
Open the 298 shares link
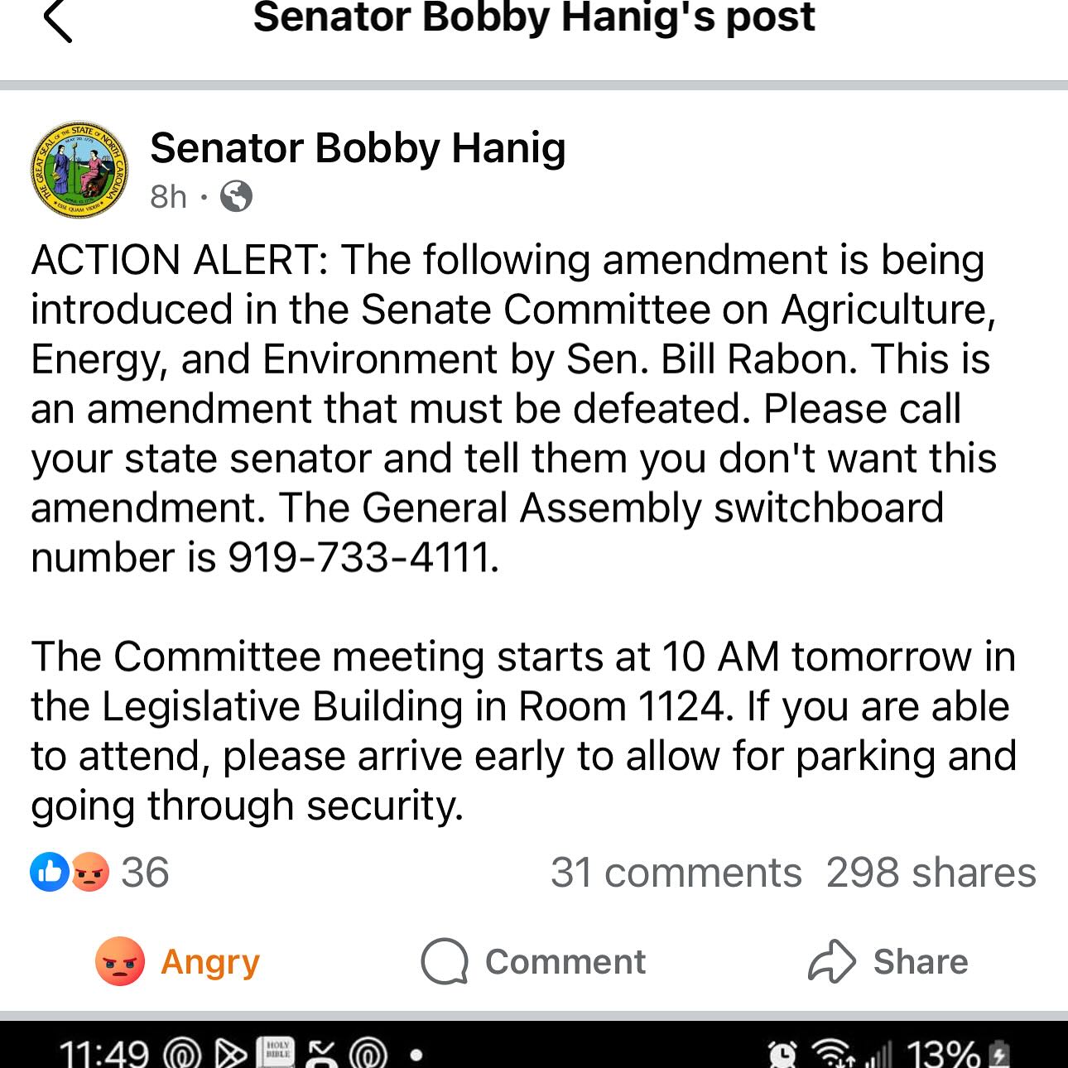coord(931,873)
